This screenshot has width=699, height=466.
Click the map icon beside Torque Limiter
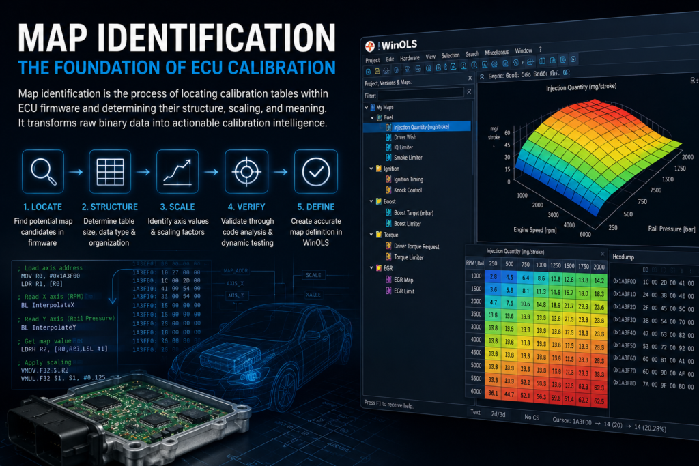pos(388,257)
